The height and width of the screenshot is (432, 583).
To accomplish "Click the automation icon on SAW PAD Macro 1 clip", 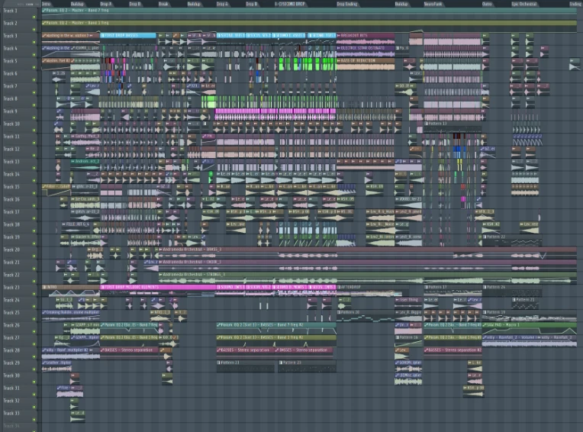I will [485, 325].
